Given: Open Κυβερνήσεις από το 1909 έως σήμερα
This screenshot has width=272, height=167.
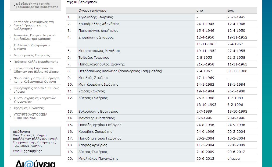Looking at the screenshot, I should click(36, 90).
